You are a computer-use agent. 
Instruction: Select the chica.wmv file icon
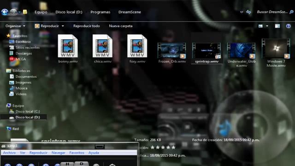[x=102, y=46]
